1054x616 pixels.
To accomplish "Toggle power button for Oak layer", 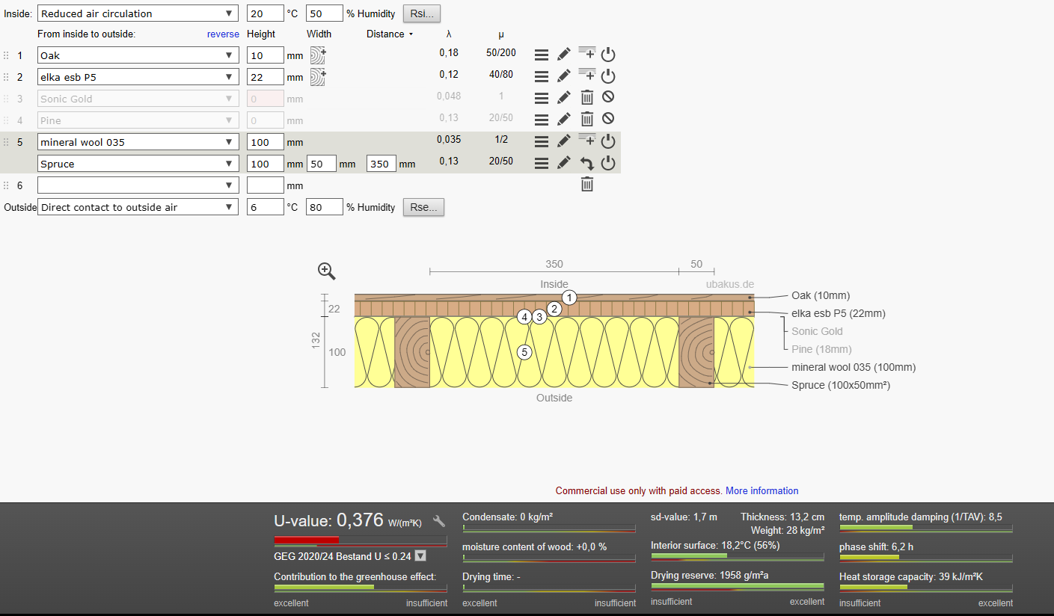I will (x=608, y=54).
